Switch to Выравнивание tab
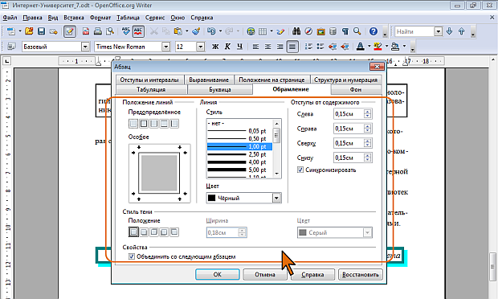The width and height of the screenshot is (498, 299). point(209,80)
